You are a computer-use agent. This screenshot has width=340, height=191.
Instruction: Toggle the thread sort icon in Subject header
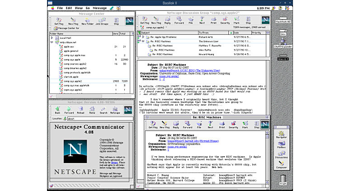coord(139,33)
